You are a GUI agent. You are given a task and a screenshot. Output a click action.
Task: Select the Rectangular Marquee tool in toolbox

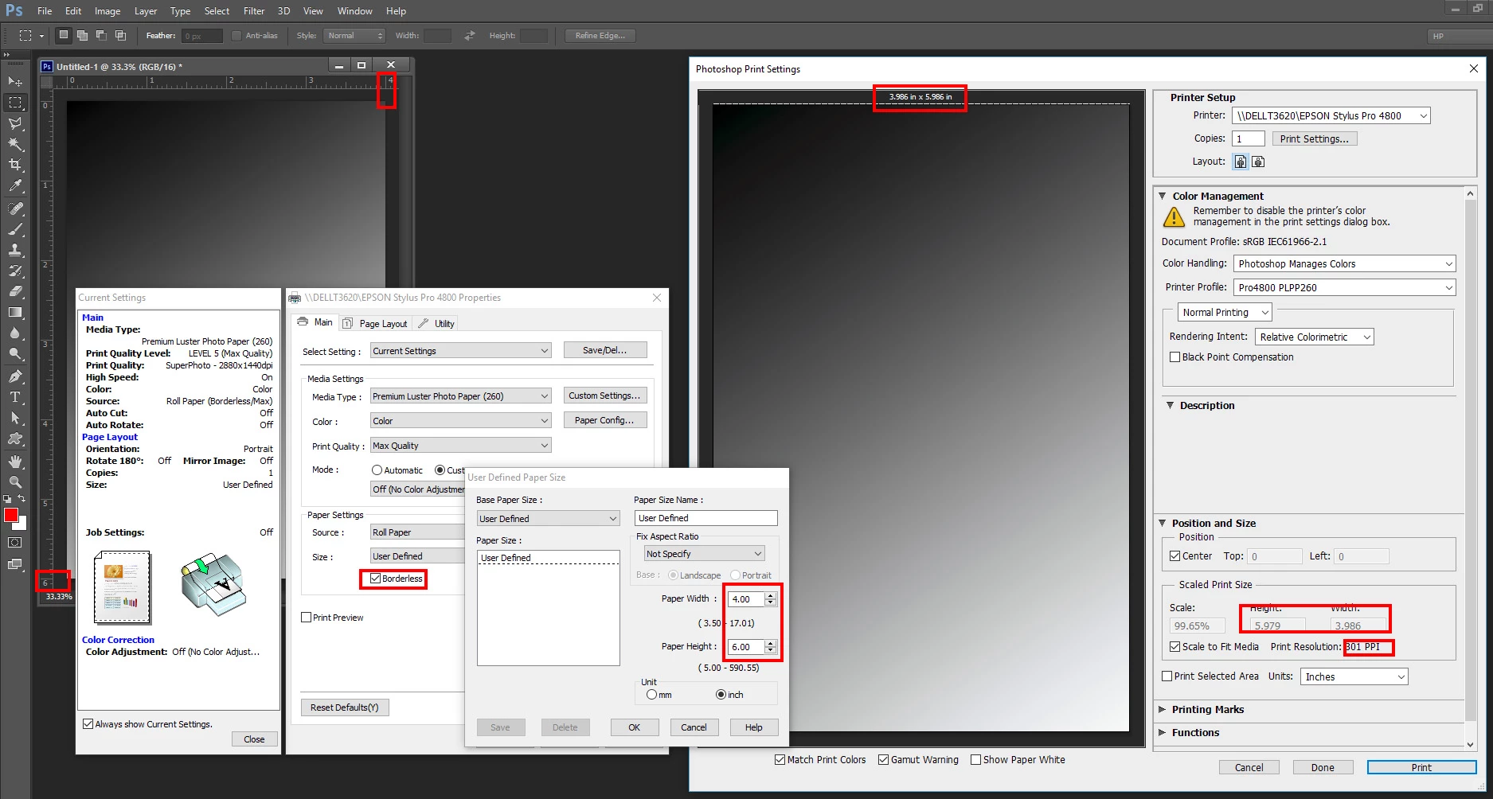coord(15,103)
